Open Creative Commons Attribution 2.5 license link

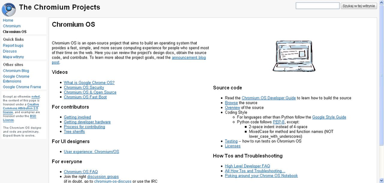[x=21, y=108]
